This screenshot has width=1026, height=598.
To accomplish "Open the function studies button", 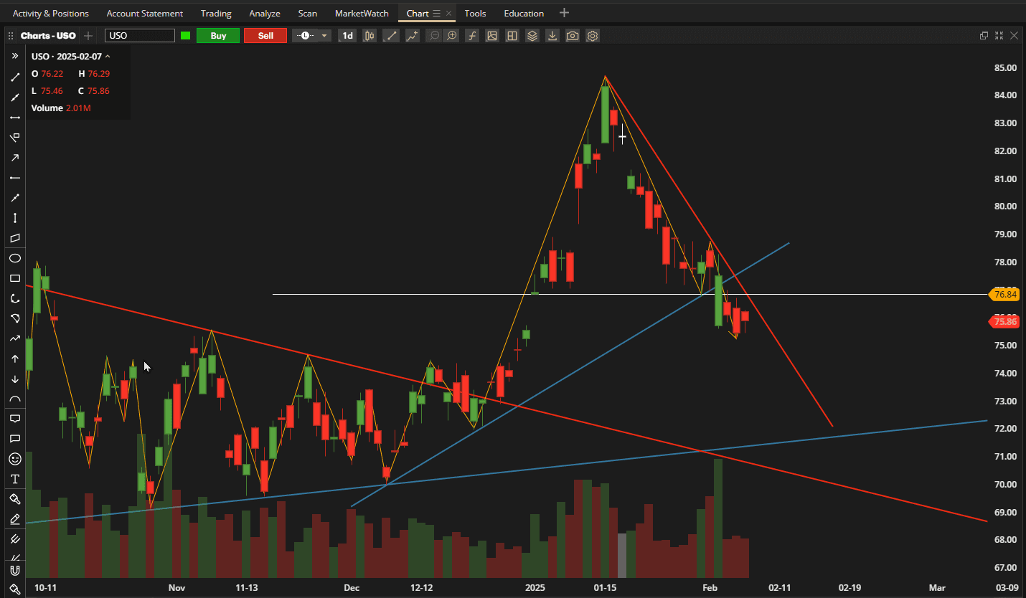I will pos(472,35).
